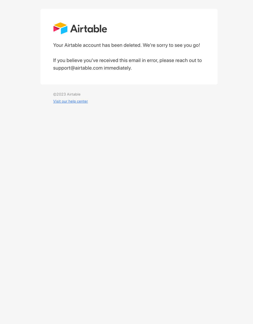Click the yellow top face of the logo

60,25
